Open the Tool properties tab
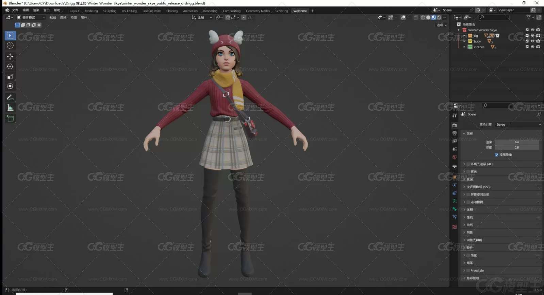The height and width of the screenshot is (295, 544). tap(455, 115)
